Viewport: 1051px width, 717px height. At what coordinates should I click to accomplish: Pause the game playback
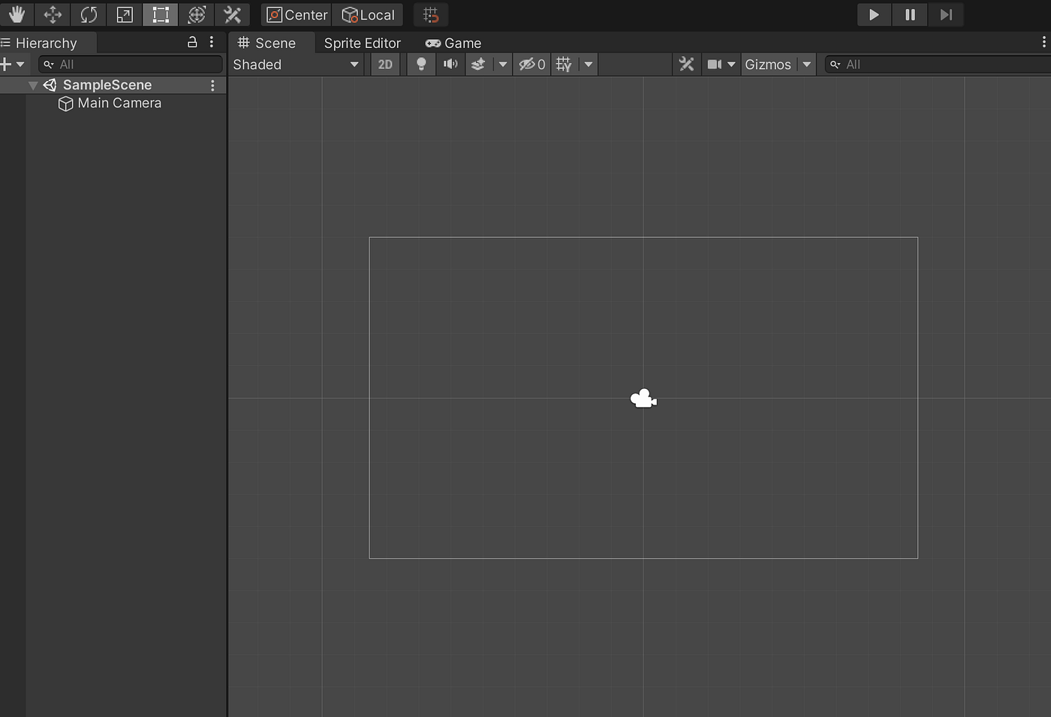[910, 14]
